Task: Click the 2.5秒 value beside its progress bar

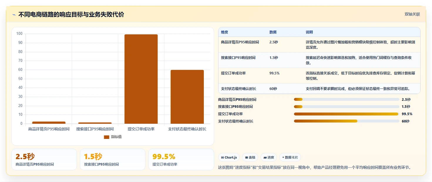Action: click(x=406, y=100)
